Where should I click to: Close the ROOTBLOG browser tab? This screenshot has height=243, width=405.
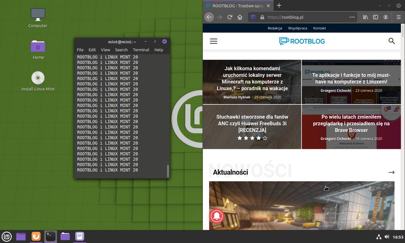268,5
